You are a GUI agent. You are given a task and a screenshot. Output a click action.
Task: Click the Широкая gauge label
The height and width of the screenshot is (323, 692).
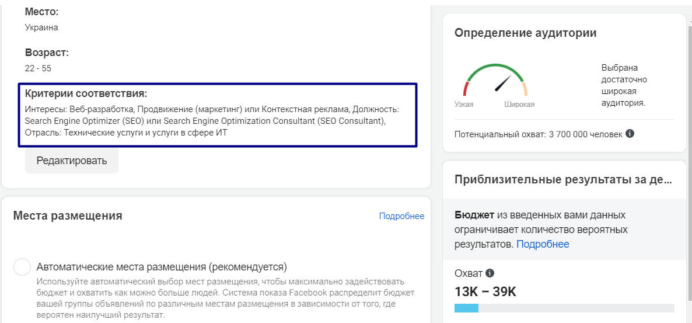pyautogui.click(x=519, y=105)
